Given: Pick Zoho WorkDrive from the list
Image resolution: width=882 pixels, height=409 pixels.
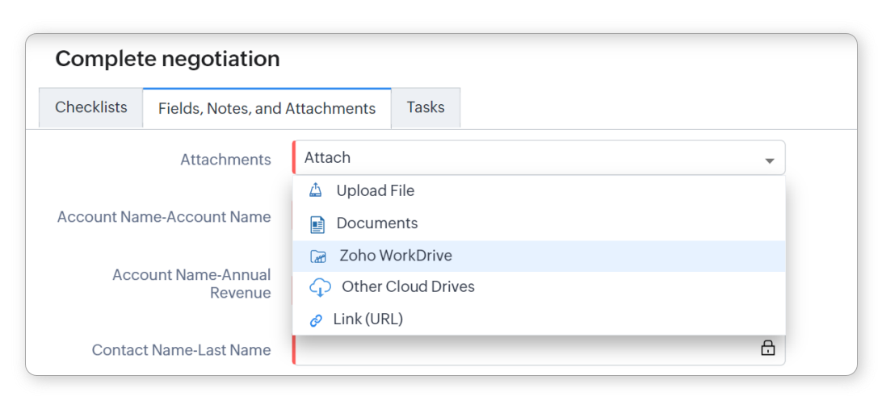Looking at the screenshot, I should (x=395, y=256).
